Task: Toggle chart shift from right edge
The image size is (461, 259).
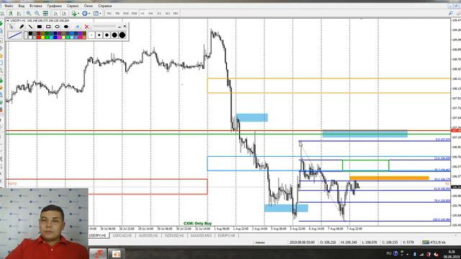Action: click(x=64, y=13)
